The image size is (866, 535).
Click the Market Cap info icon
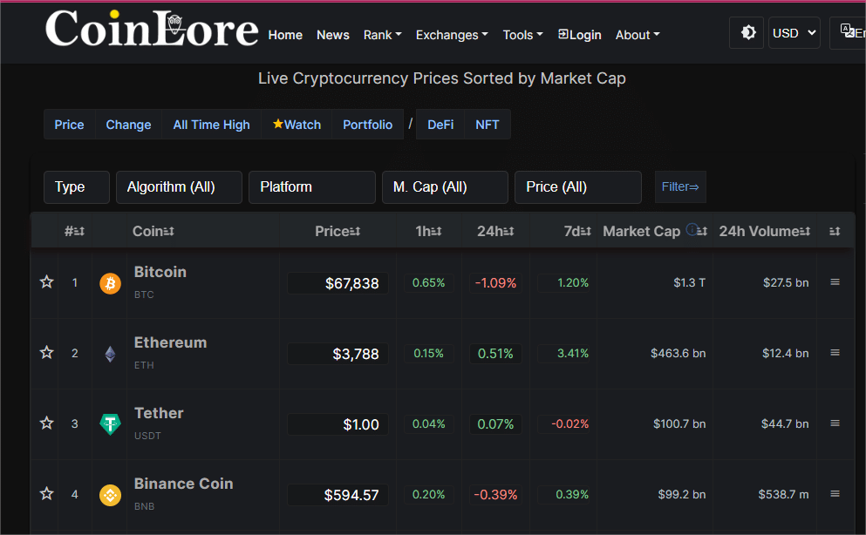tap(692, 229)
